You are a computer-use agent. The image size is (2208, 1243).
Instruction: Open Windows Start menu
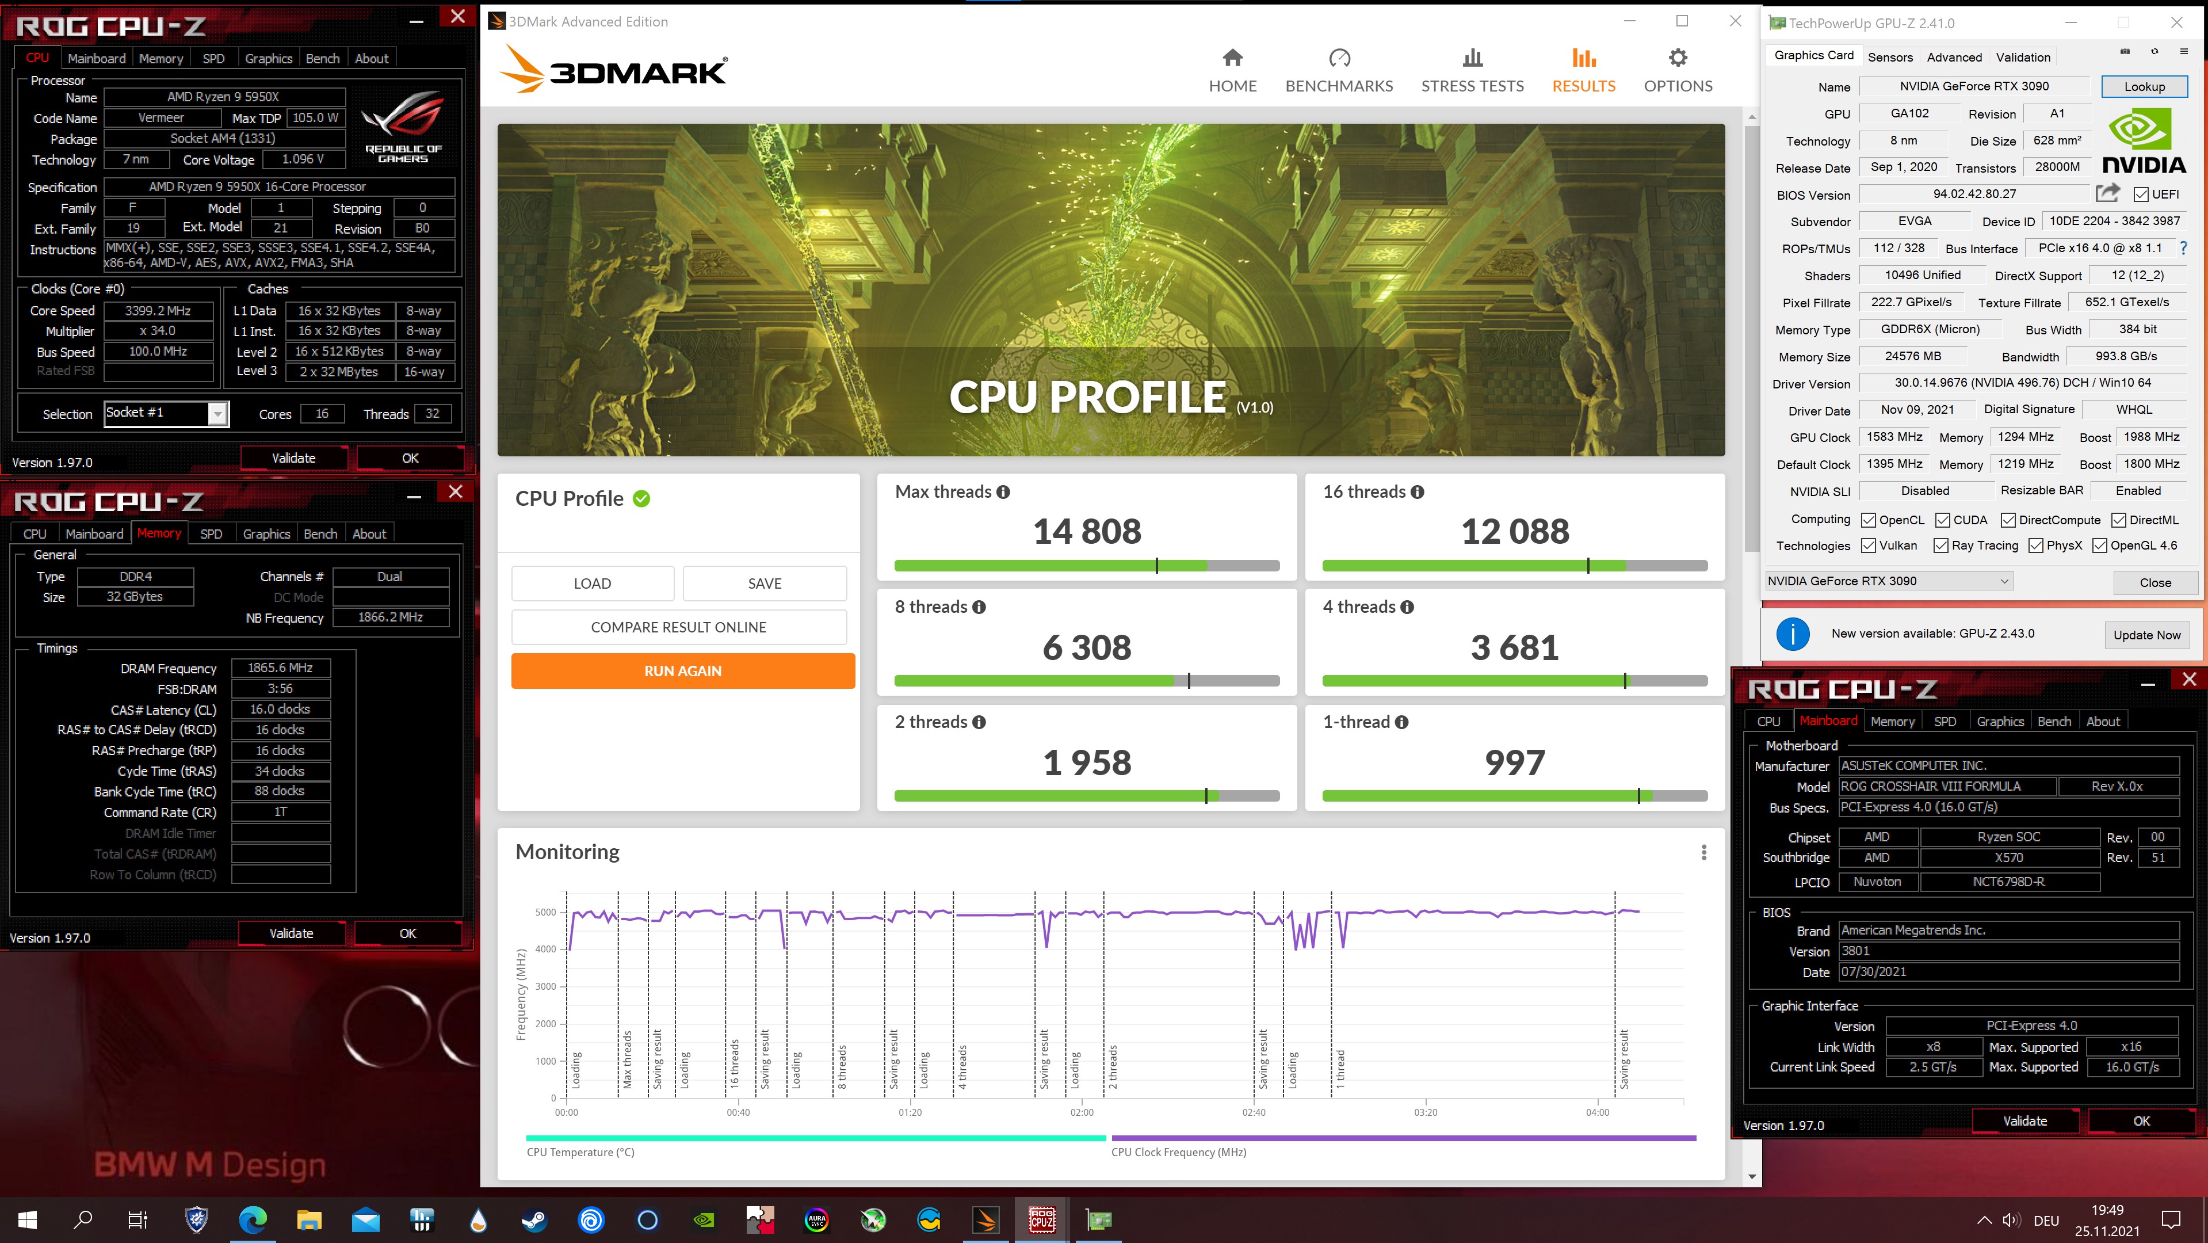pos(26,1219)
